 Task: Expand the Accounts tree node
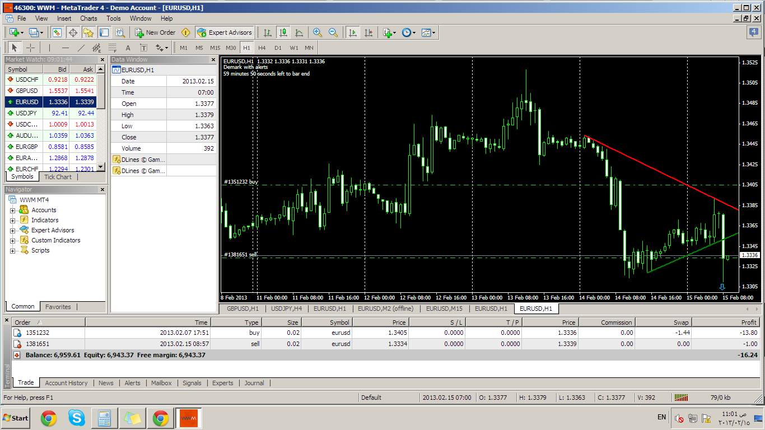coord(13,211)
